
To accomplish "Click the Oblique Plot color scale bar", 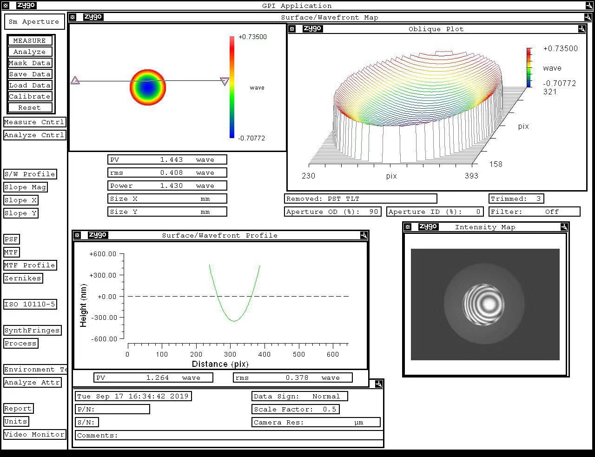I will coord(529,67).
